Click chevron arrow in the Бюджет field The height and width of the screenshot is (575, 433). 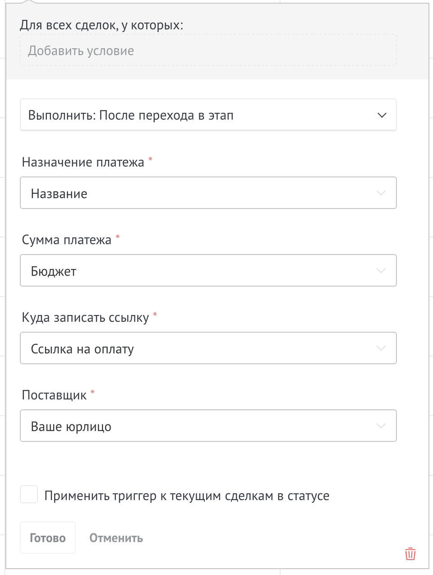381,271
